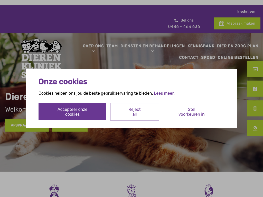Follow the Lees meer link
263x197 pixels.
pyautogui.click(x=164, y=93)
